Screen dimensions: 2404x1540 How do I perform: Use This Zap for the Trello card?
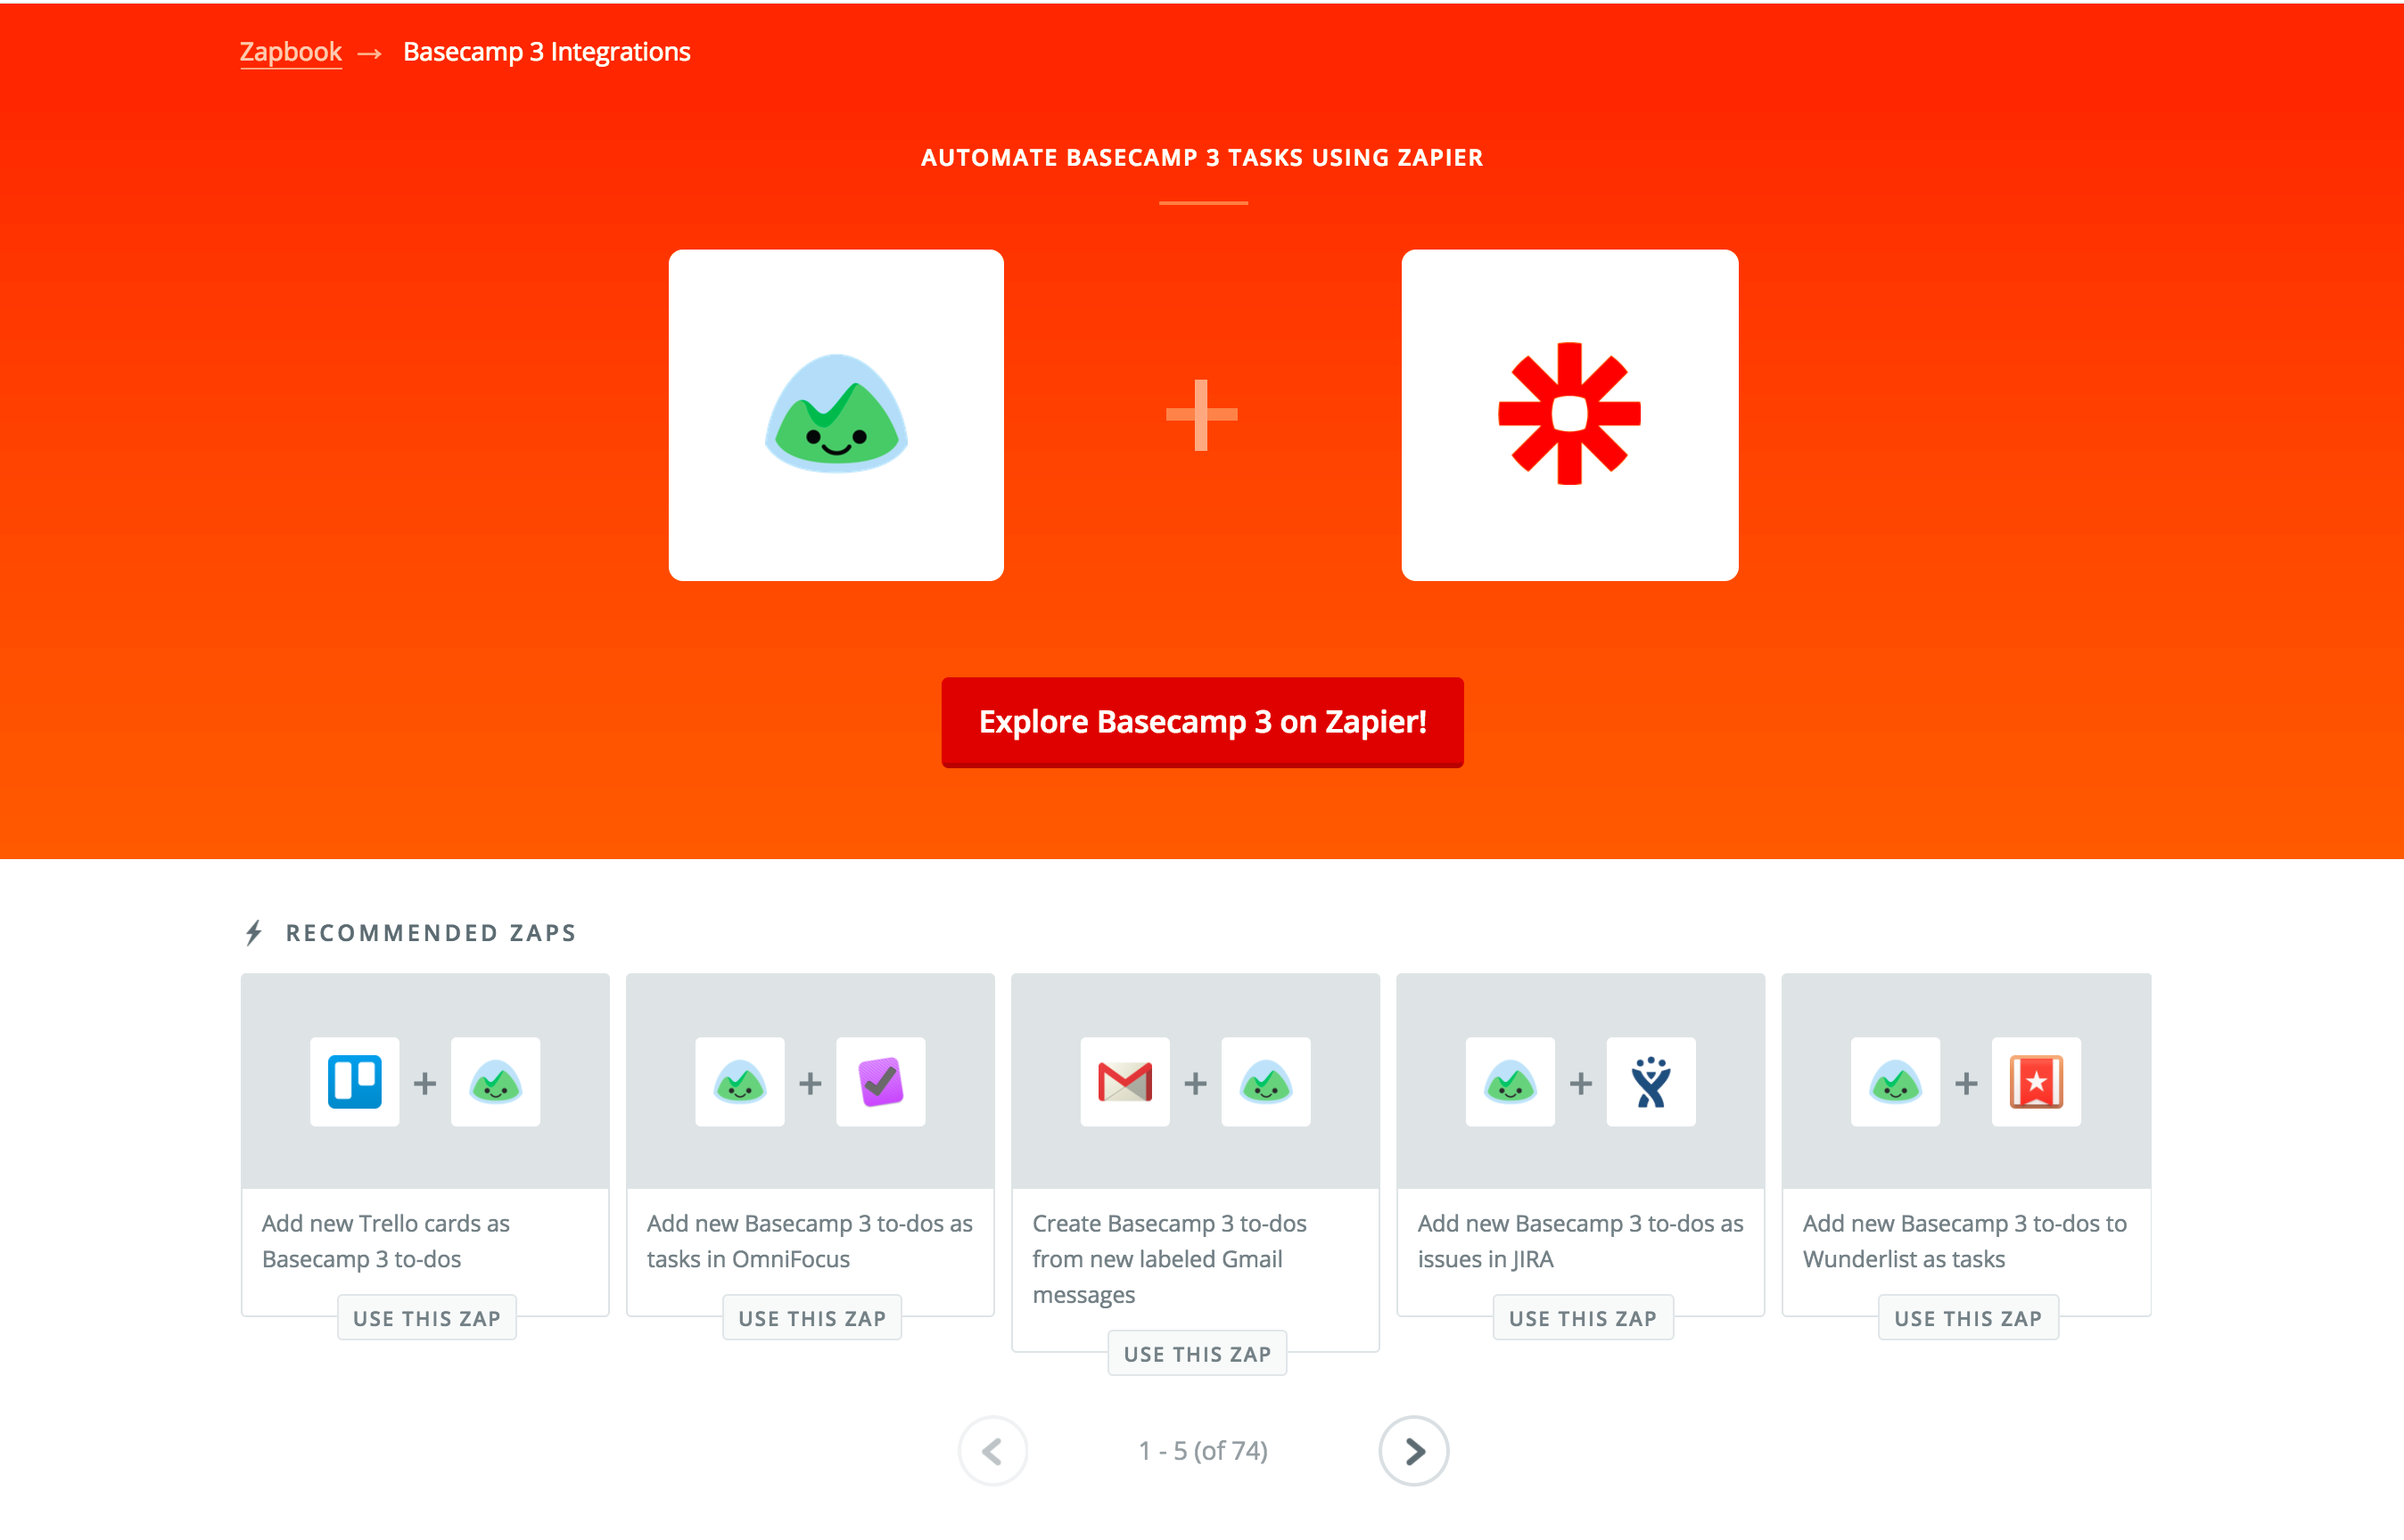tap(426, 1318)
